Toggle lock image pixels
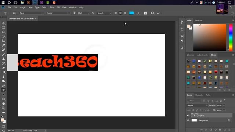This screenshot has width=235, height=132. 197,110
